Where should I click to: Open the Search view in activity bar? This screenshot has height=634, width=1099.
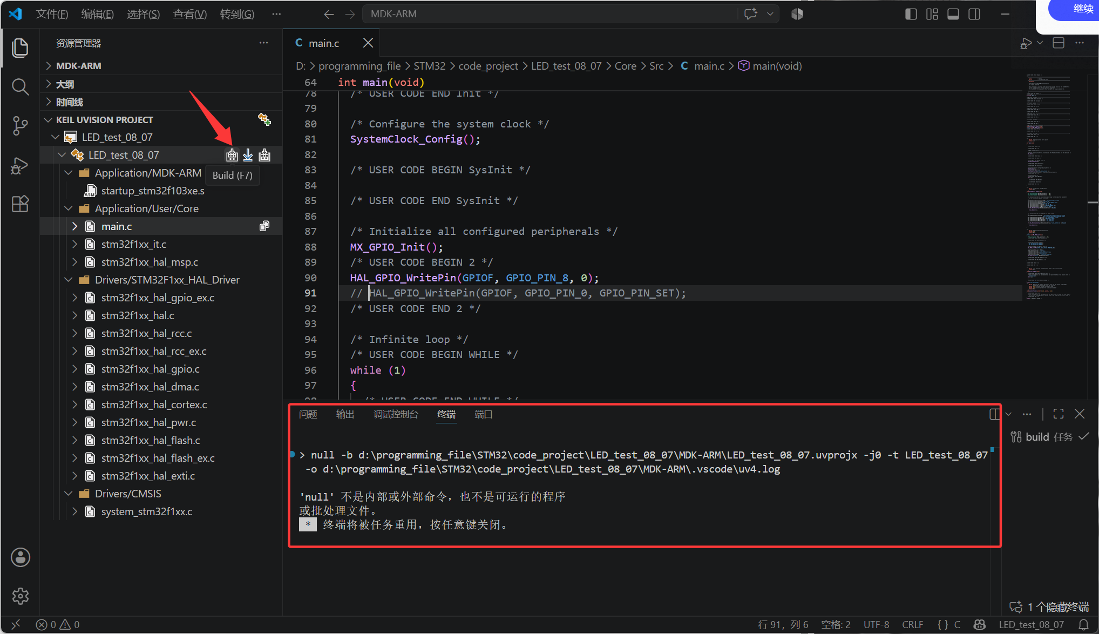[21, 87]
